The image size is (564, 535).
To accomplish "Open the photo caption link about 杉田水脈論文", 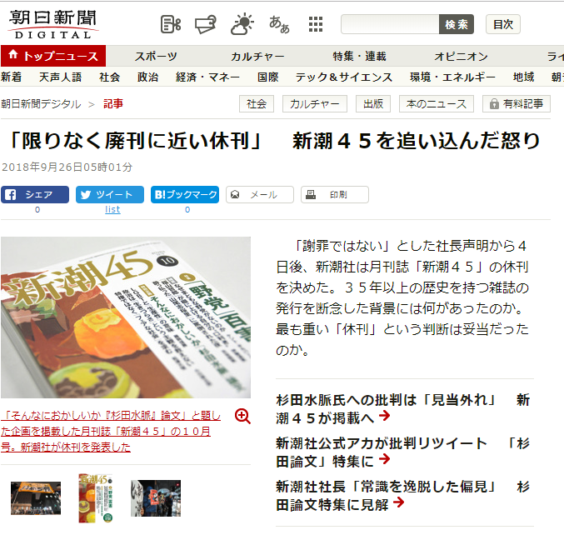I will (x=111, y=431).
